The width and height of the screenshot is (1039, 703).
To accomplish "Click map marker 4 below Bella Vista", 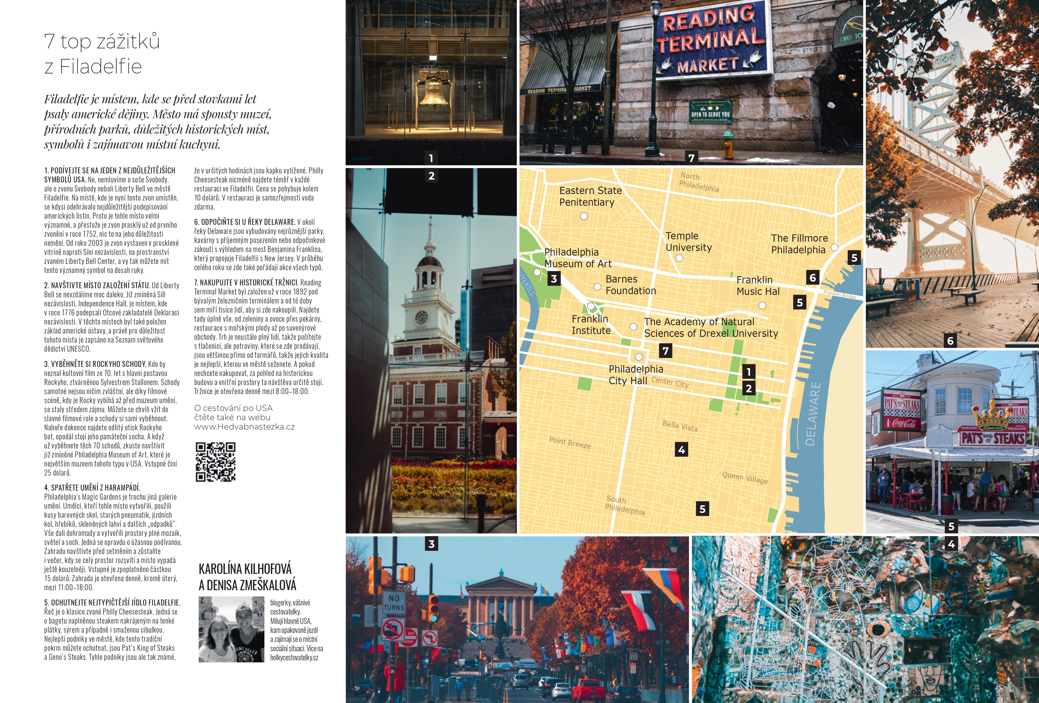I will pyautogui.click(x=681, y=449).
